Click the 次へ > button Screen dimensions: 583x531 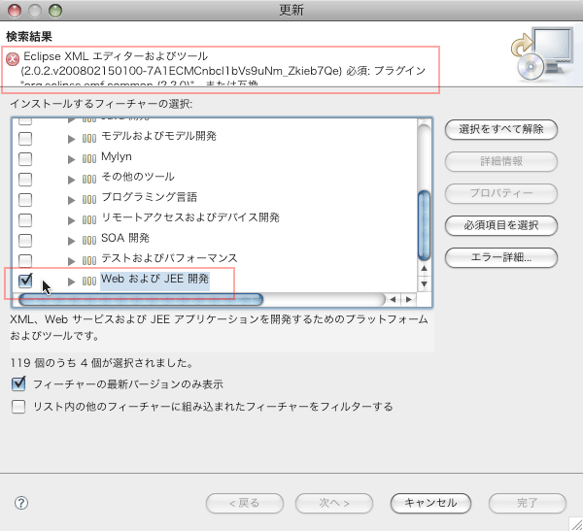point(334,503)
